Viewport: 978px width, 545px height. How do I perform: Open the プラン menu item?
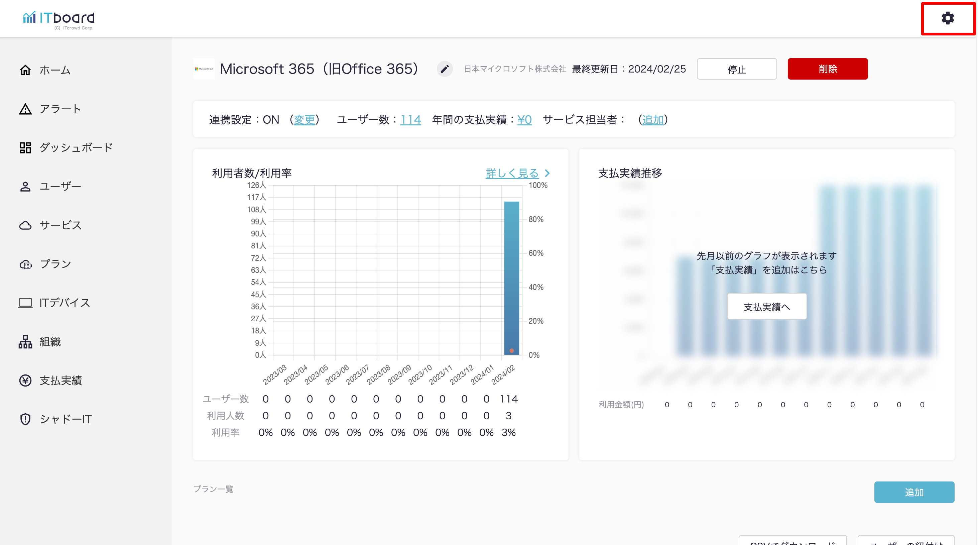(x=55, y=264)
